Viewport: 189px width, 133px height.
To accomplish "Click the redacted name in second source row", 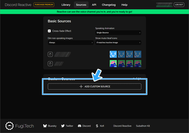I will pyautogui.click(x=59, y=64).
